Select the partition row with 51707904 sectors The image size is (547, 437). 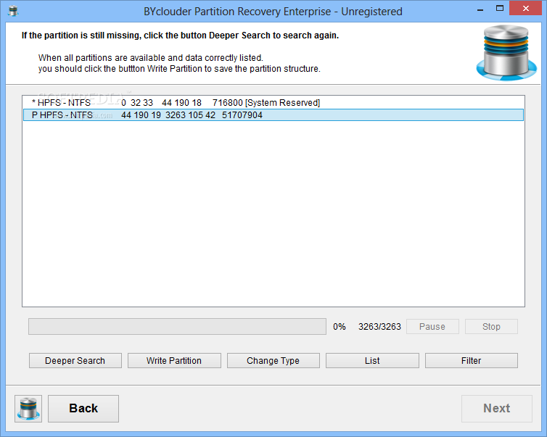[273, 115]
